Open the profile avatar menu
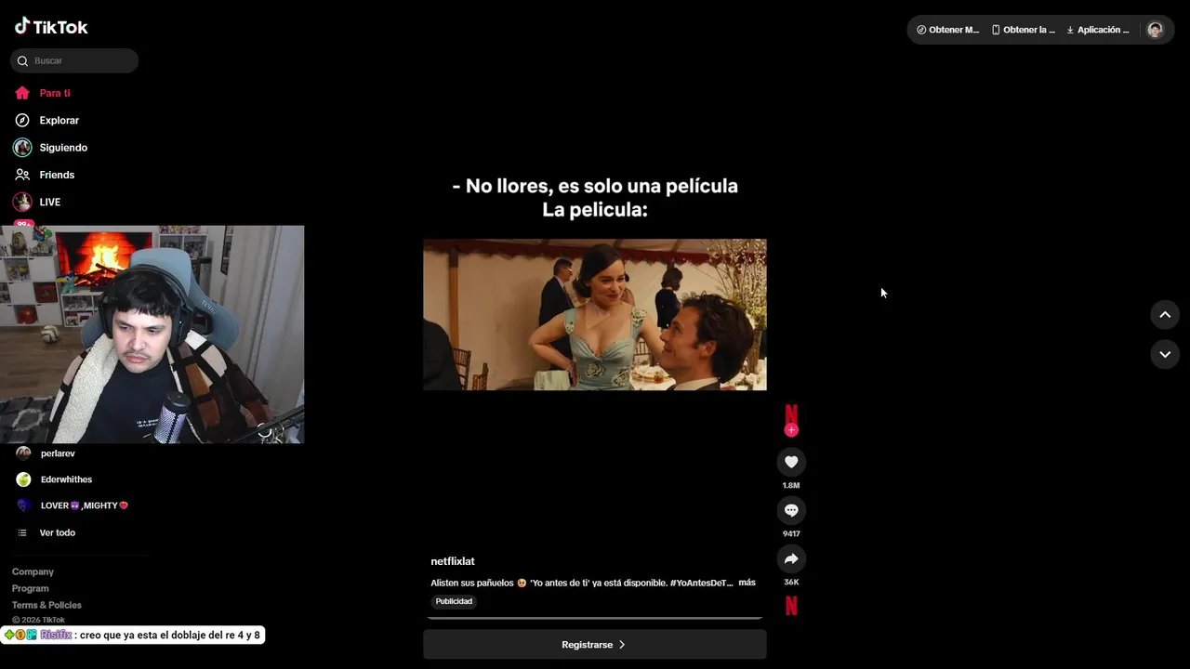The height and width of the screenshot is (669, 1190). tap(1155, 30)
